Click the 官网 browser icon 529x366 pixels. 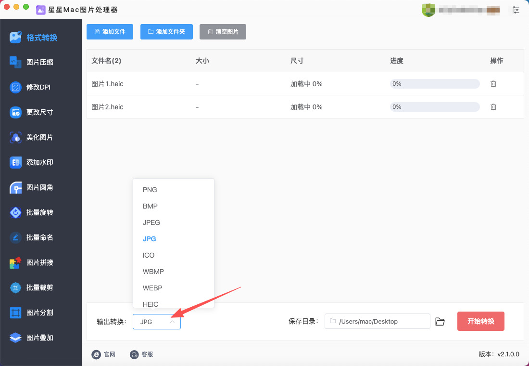(96, 354)
